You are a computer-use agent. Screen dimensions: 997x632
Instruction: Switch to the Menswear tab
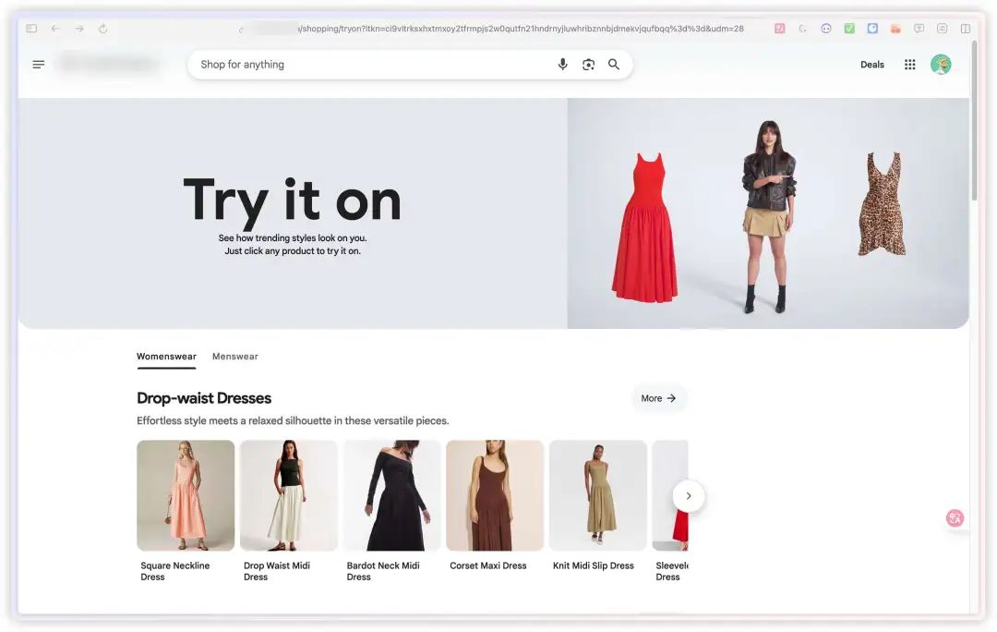coord(235,357)
